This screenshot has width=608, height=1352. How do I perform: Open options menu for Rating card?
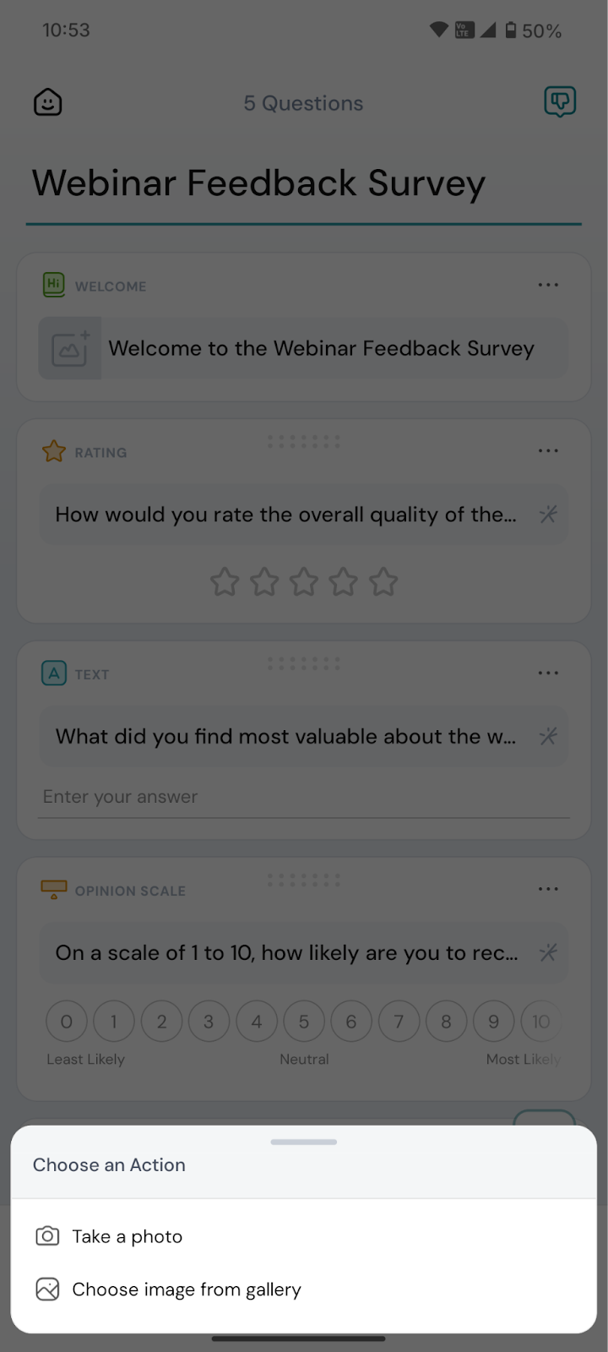tap(548, 451)
